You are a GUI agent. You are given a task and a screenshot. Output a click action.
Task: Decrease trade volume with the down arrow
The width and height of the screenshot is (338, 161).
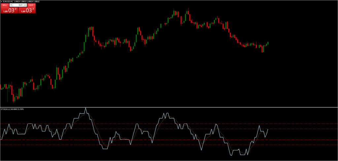[12, 5]
